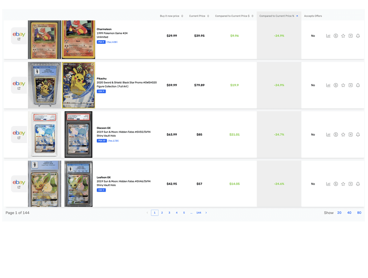Click Pikachu CGC 9 grade badge
Screen dimensions: 368x278
click(x=101, y=91)
